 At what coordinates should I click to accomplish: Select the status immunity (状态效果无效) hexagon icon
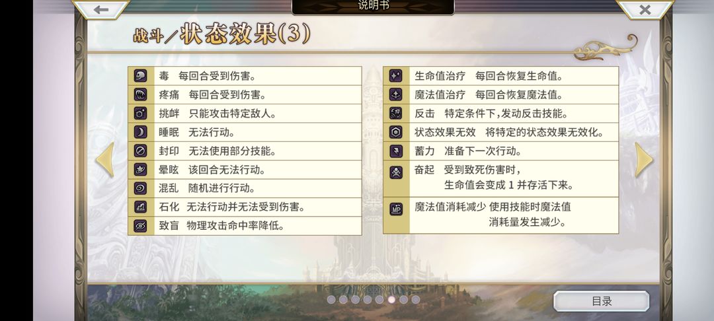coord(396,132)
